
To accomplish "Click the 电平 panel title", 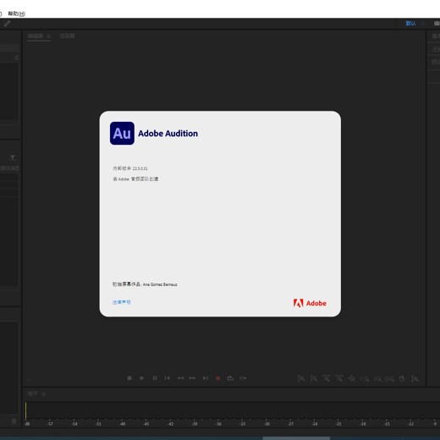I will point(33,393).
